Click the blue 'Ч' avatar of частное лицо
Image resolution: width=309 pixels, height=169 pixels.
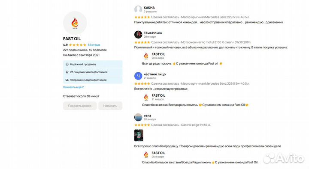click(138, 76)
